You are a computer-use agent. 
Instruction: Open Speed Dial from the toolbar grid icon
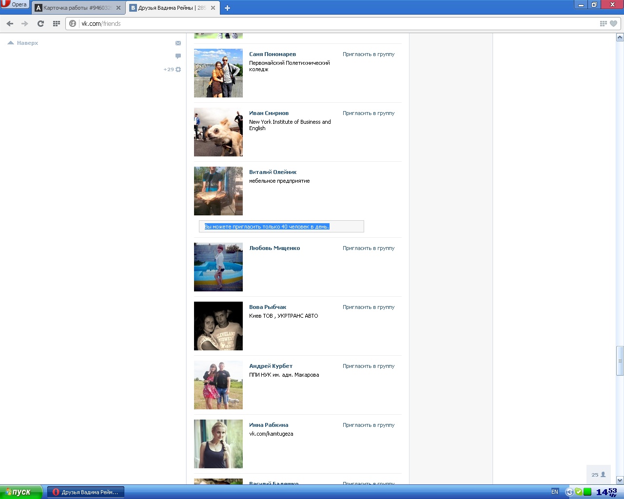coord(57,23)
